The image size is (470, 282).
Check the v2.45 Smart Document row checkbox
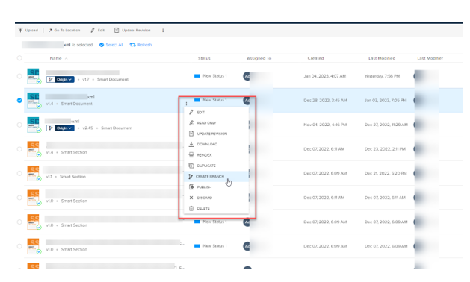pyautogui.click(x=19, y=125)
